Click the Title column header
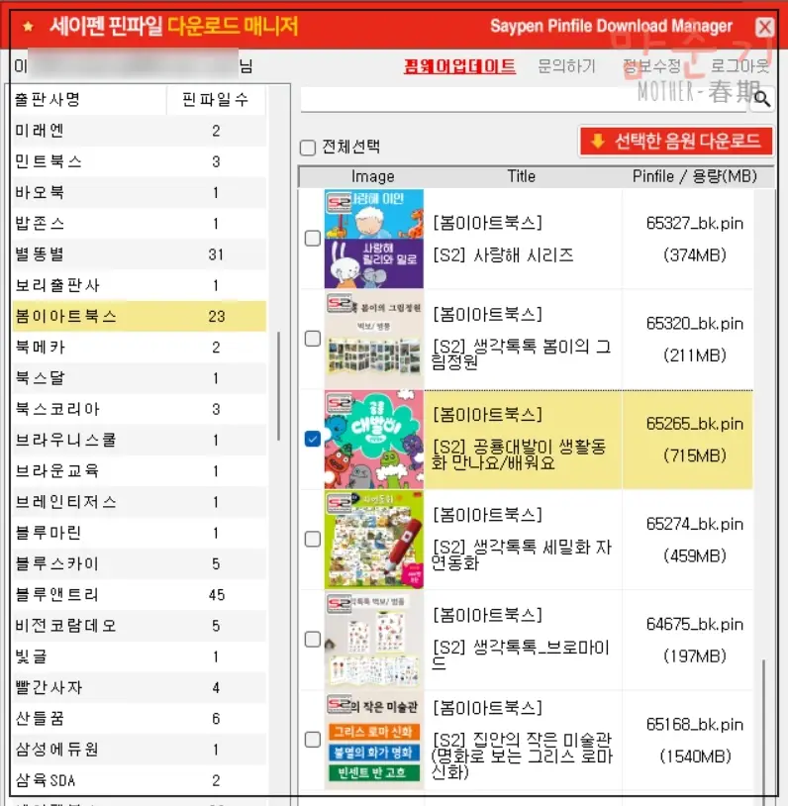The image size is (788, 806). click(x=522, y=176)
